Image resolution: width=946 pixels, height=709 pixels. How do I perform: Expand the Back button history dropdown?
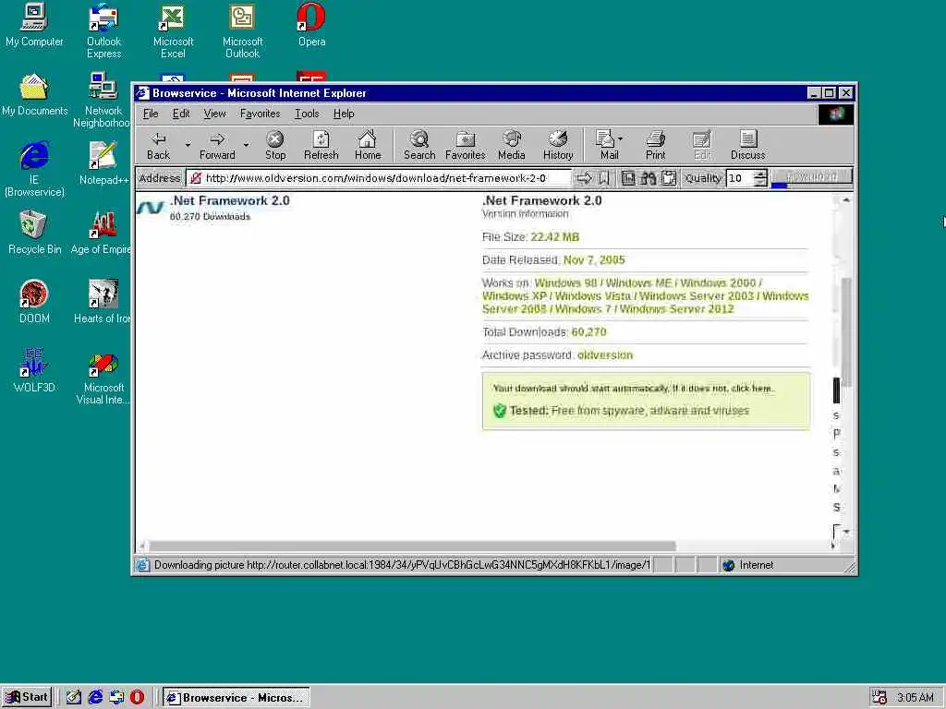click(188, 145)
